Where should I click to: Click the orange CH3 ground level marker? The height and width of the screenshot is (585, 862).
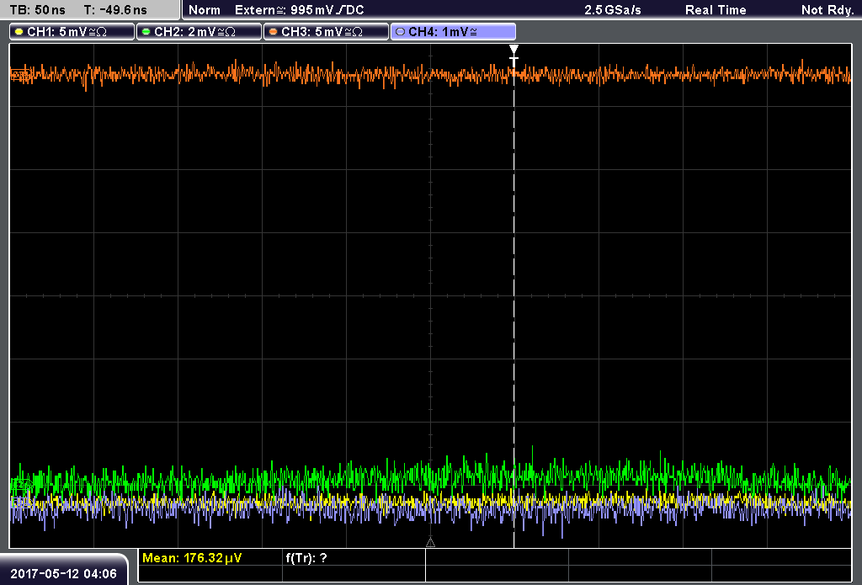pos(21,75)
